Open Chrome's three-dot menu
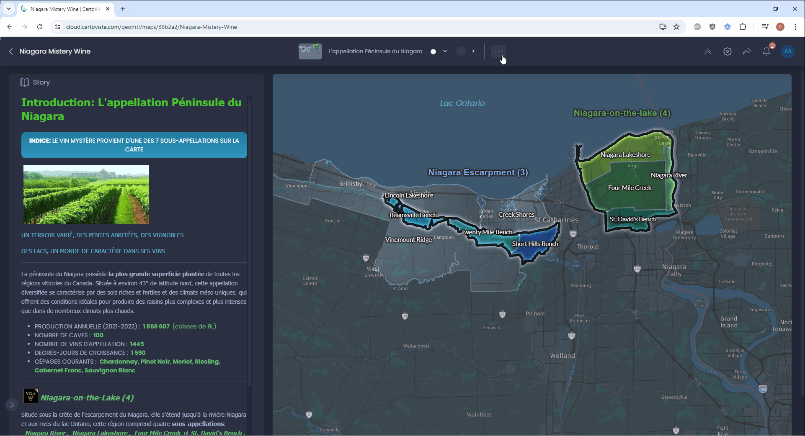Viewport: 805px width, 436px height. tap(795, 27)
